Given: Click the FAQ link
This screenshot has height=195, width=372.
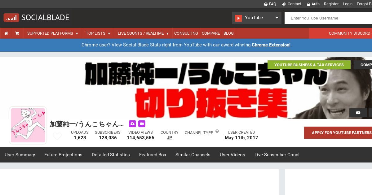Looking at the screenshot, I should tap(272, 4).
